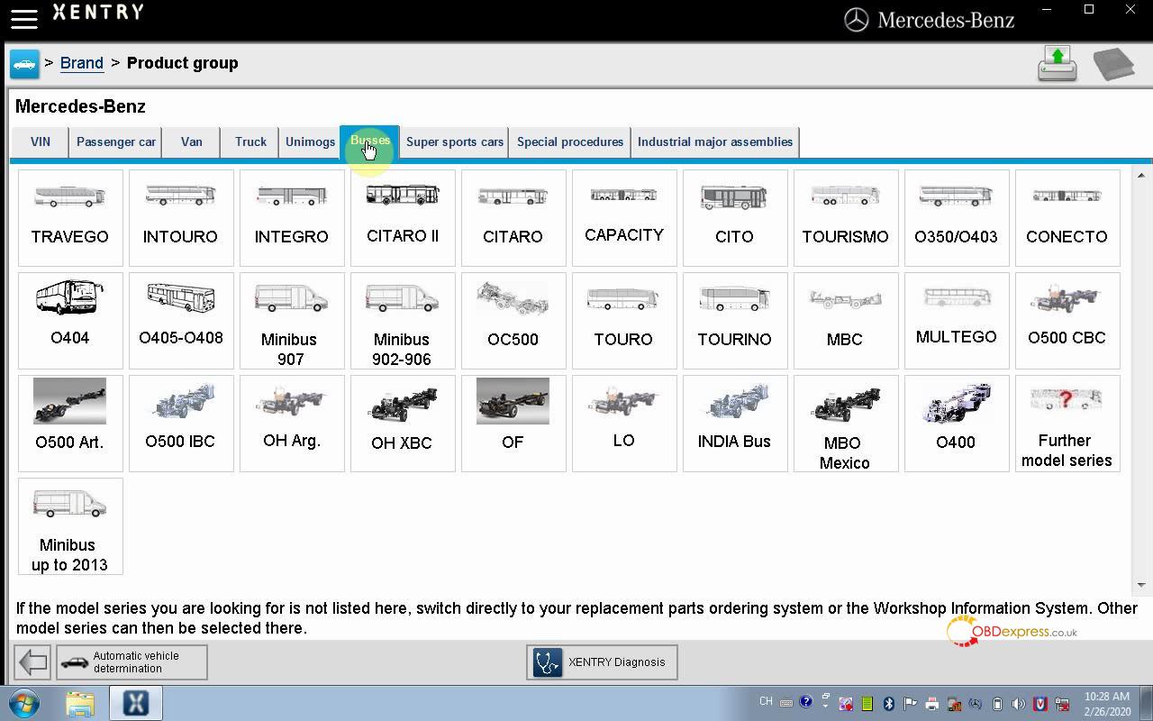Select the O350/O403 tile
The height and width of the screenshot is (721, 1153).
point(957,218)
